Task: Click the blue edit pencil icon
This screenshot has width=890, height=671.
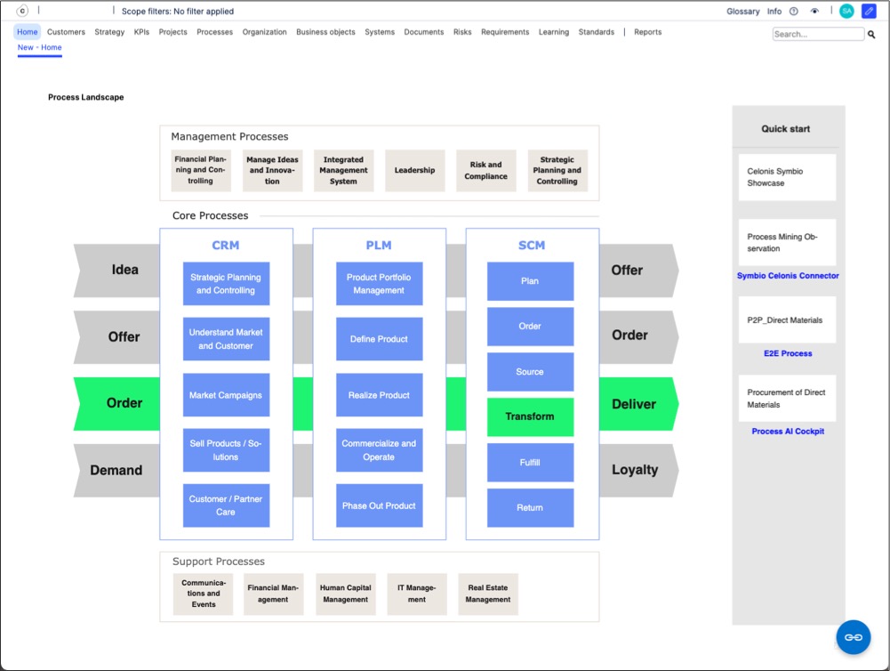Action: [x=869, y=11]
